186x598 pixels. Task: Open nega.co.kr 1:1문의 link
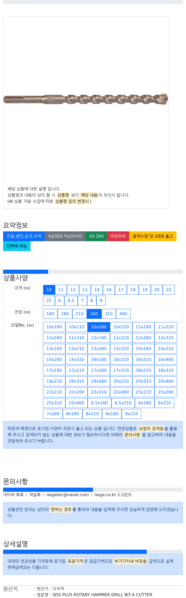[113, 495]
